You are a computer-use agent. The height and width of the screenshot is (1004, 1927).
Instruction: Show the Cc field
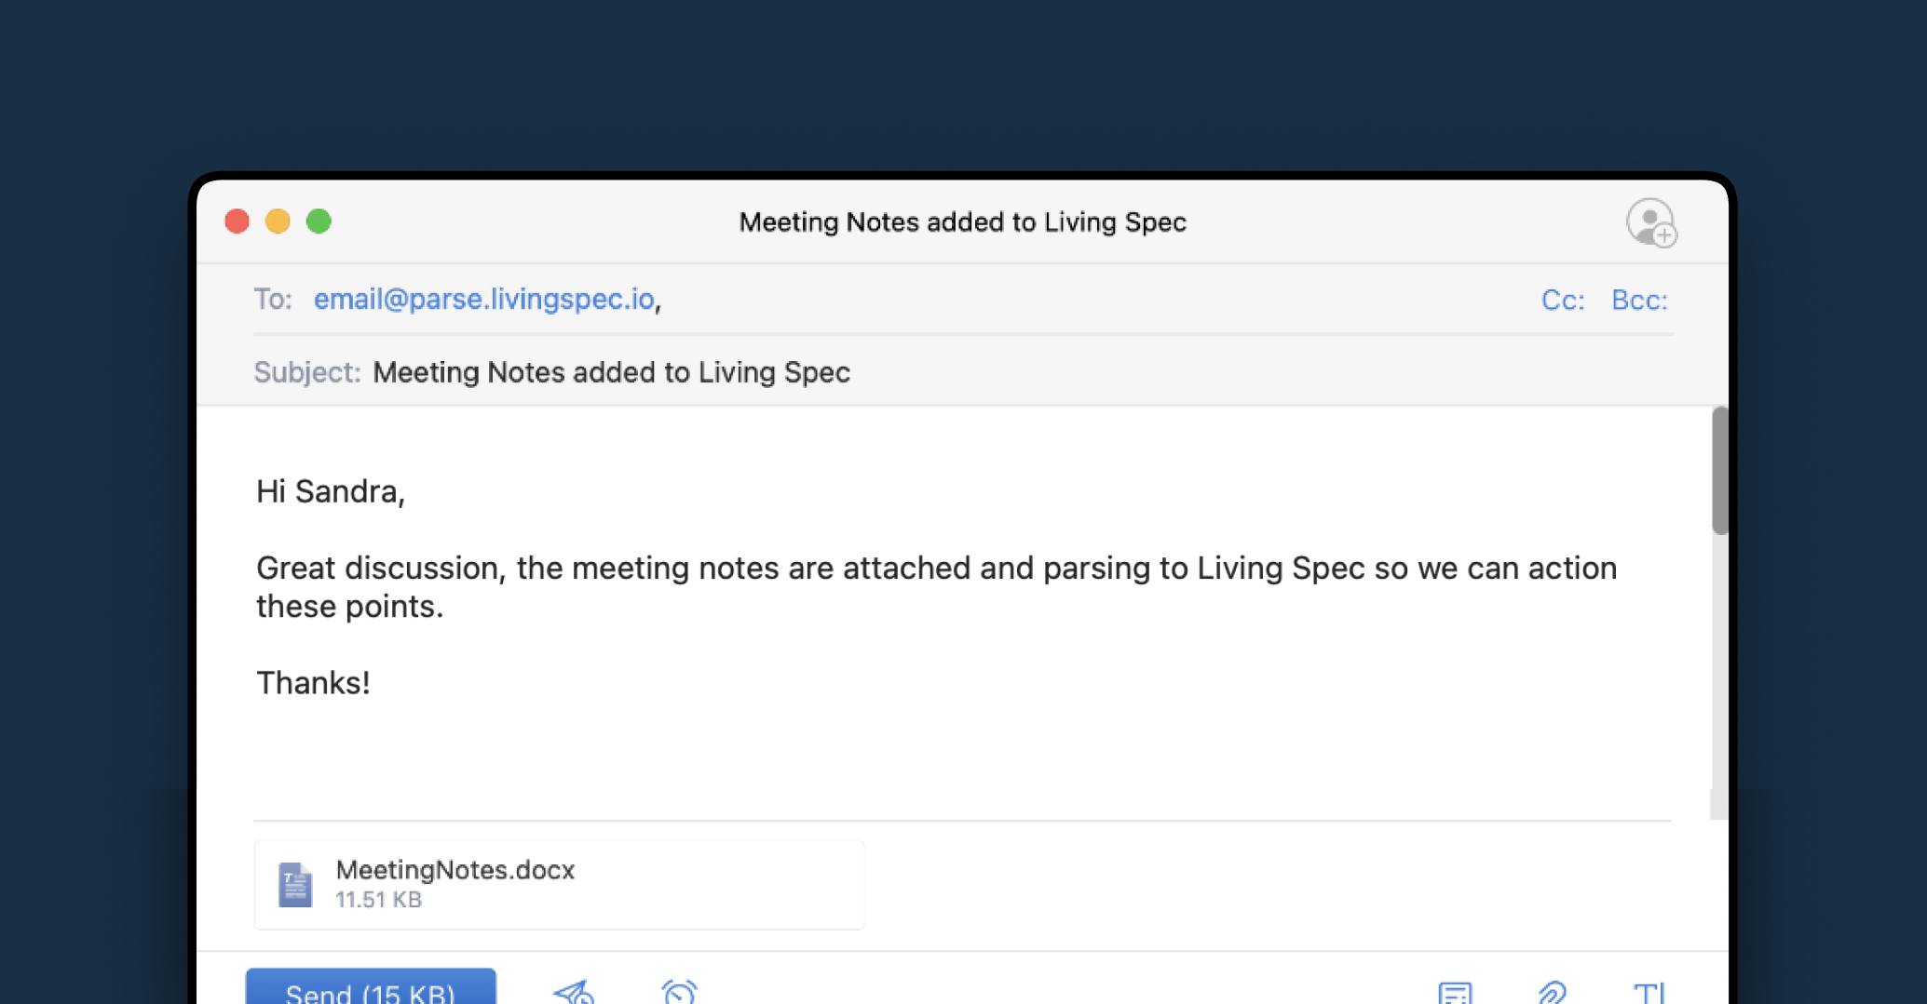tap(1562, 301)
